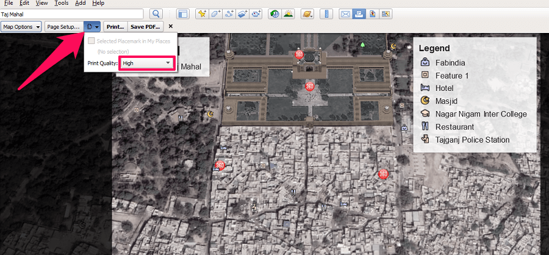
Task: Click the search magnifier button
Action: point(157,13)
